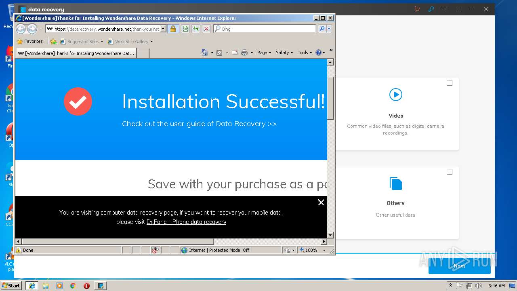Open Chrome from the taskbar
The height and width of the screenshot is (291, 517).
[x=73, y=286]
